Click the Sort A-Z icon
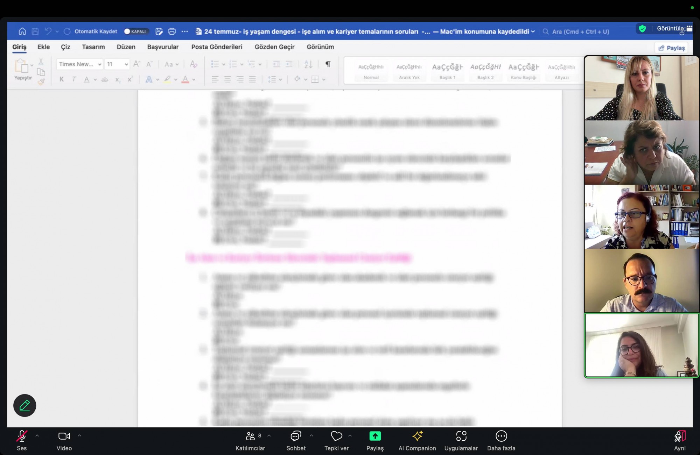The height and width of the screenshot is (455, 700). (308, 64)
